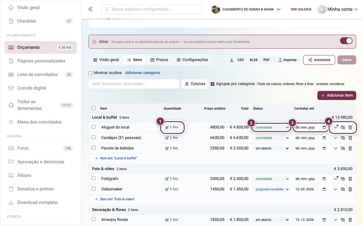Switch to the Visão geral tab
This screenshot has width=363, height=226.
tap(106, 60)
